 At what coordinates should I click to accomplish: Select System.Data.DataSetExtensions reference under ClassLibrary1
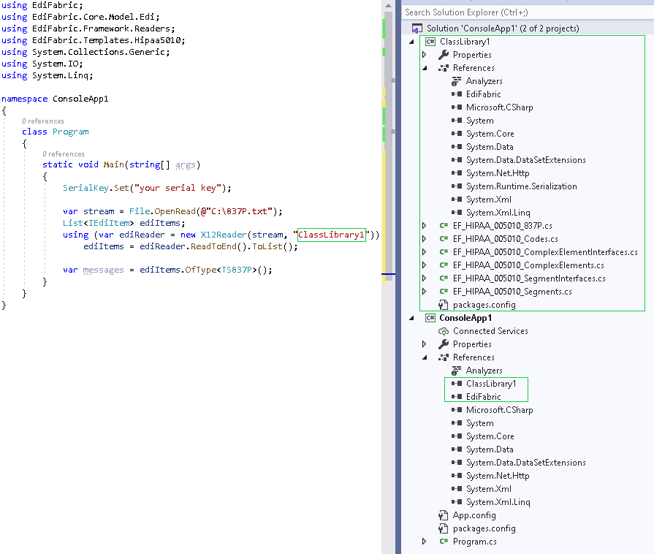click(x=526, y=160)
